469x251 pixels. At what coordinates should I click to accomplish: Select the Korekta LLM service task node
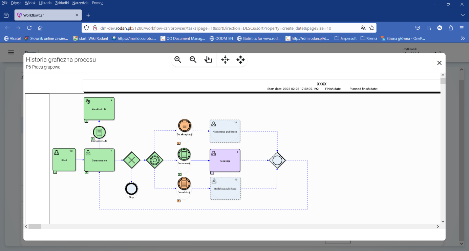99,109
